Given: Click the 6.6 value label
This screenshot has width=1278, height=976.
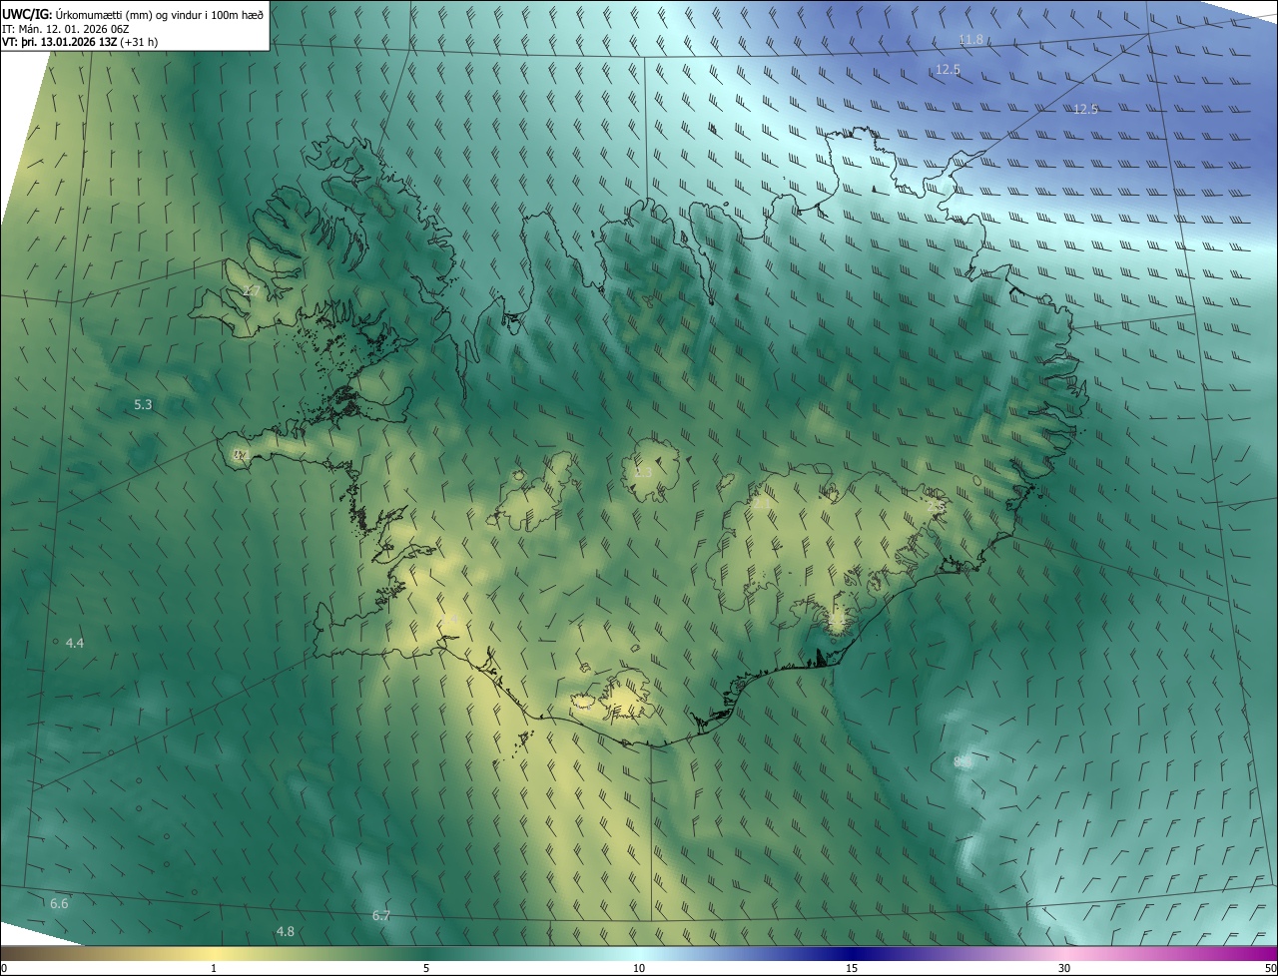Looking at the screenshot, I should 59,904.
